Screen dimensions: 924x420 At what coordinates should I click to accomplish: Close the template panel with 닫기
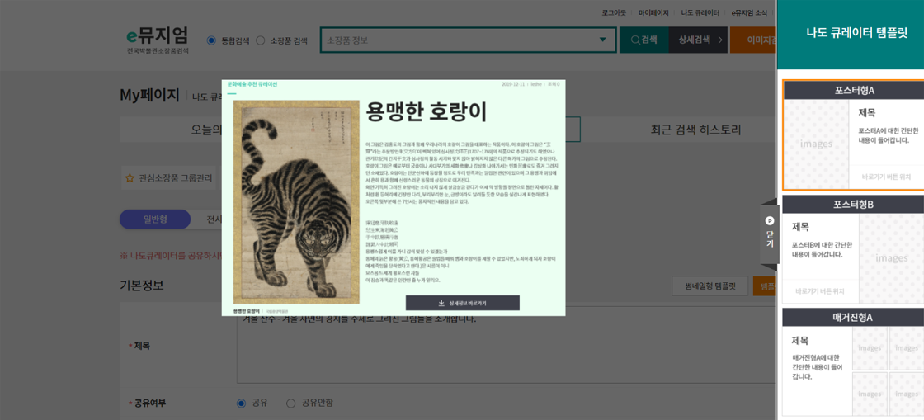769,234
